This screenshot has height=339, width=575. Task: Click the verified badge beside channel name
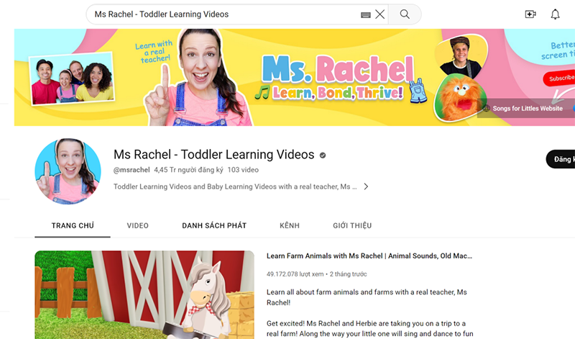click(x=323, y=155)
